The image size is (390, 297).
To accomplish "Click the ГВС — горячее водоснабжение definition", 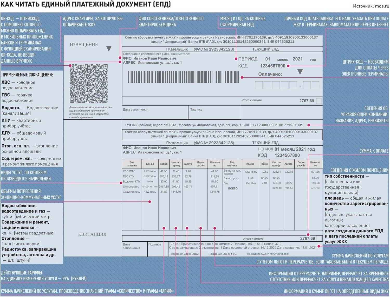I will coord(18,98).
